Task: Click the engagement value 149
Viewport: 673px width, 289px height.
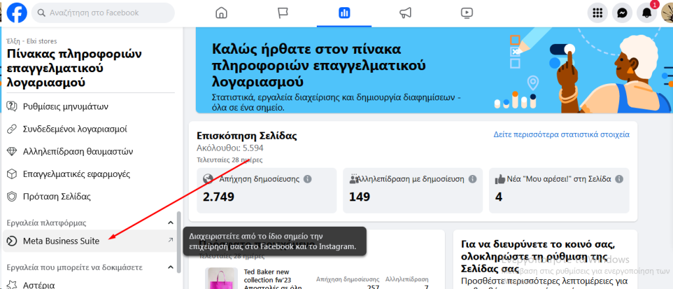Action: click(x=360, y=197)
